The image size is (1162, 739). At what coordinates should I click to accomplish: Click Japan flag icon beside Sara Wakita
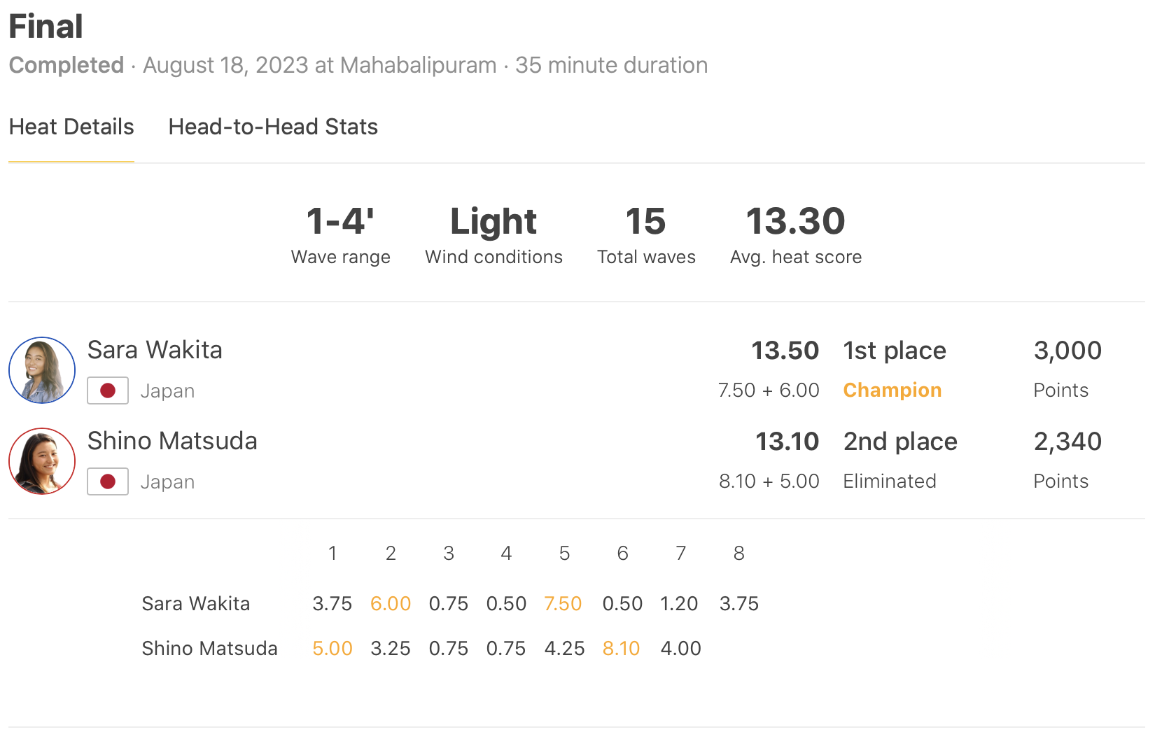pyautogui.click(x=108, y=390)
